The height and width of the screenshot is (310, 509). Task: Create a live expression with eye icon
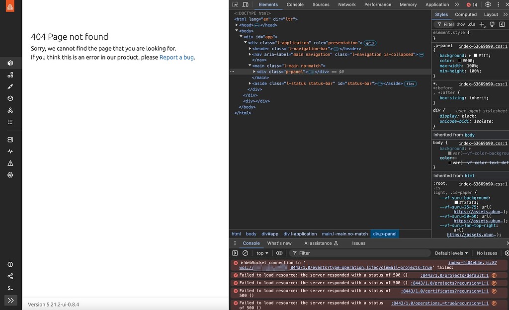(279, 253)
